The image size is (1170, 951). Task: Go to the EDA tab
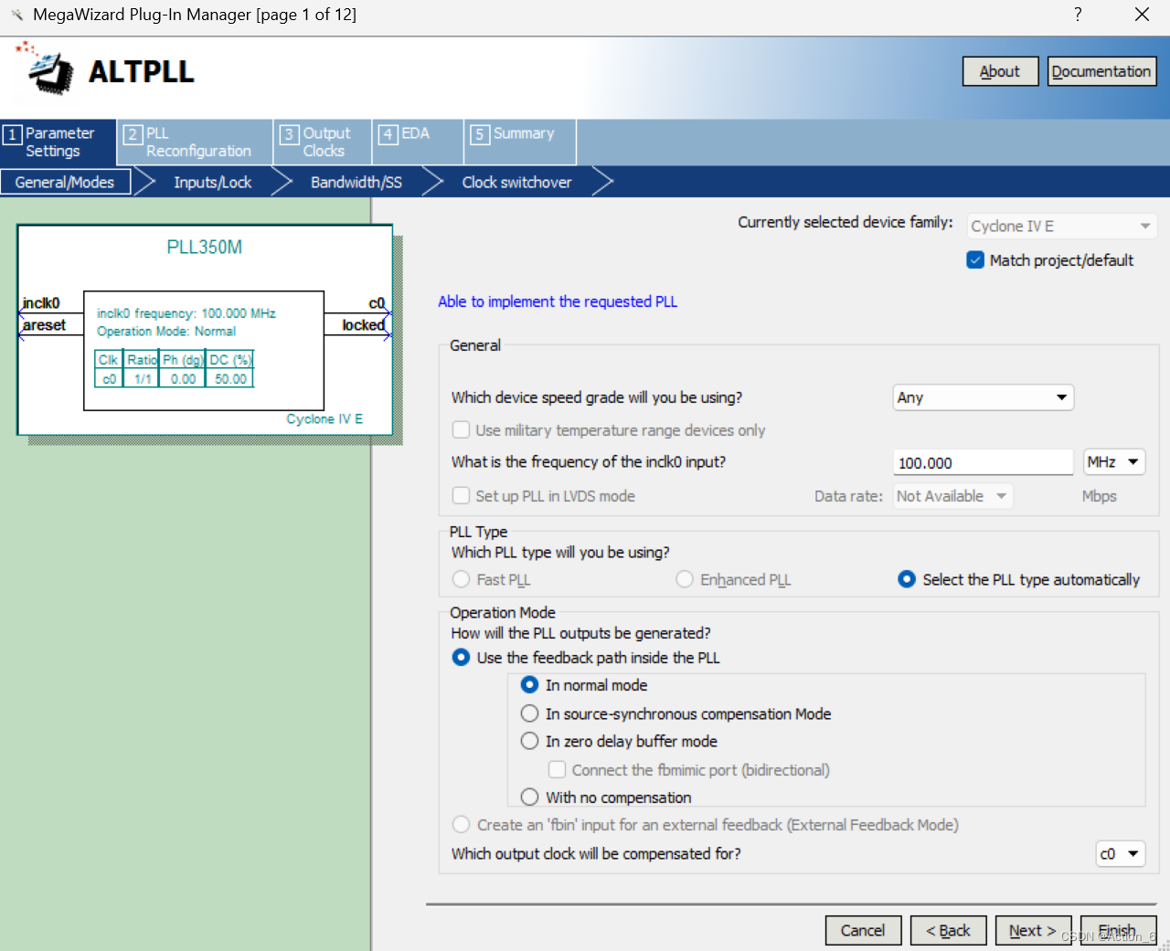pos(418,143)
